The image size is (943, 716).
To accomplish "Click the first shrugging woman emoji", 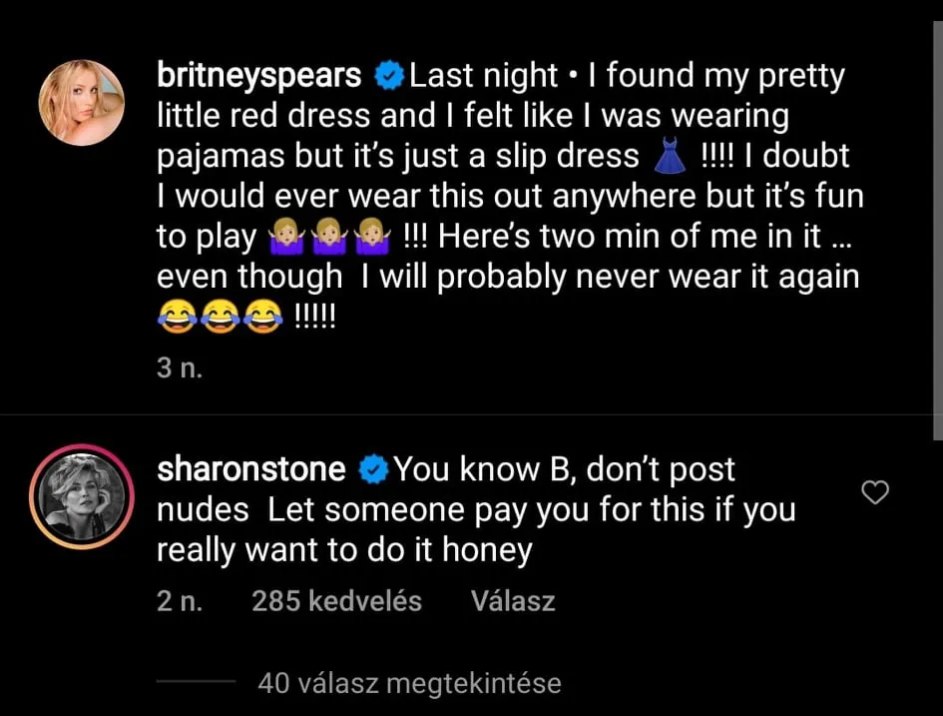I will 287,236.
